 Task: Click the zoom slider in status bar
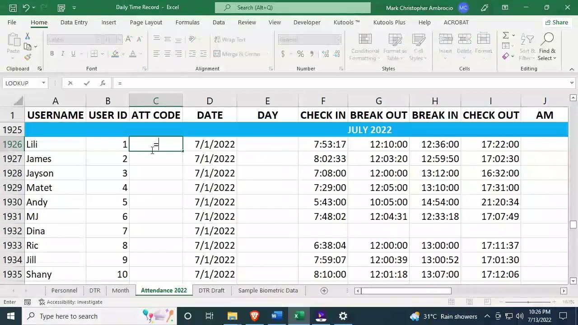point(528,302)
